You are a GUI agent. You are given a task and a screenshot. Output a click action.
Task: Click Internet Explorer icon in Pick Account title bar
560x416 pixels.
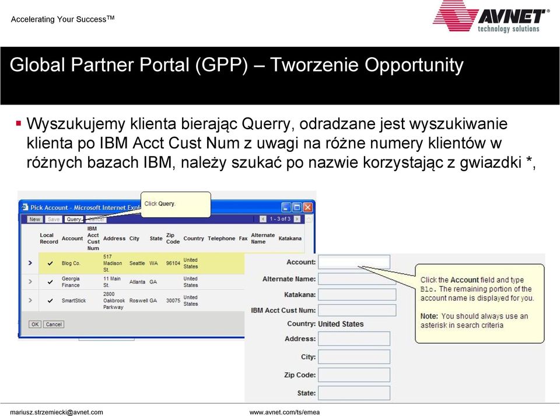(x=25, y=207)
